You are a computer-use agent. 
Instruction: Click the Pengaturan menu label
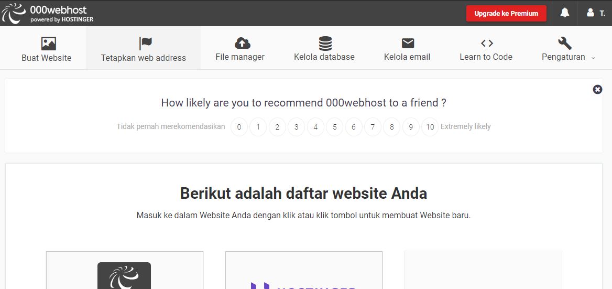(x=563, y=57)
